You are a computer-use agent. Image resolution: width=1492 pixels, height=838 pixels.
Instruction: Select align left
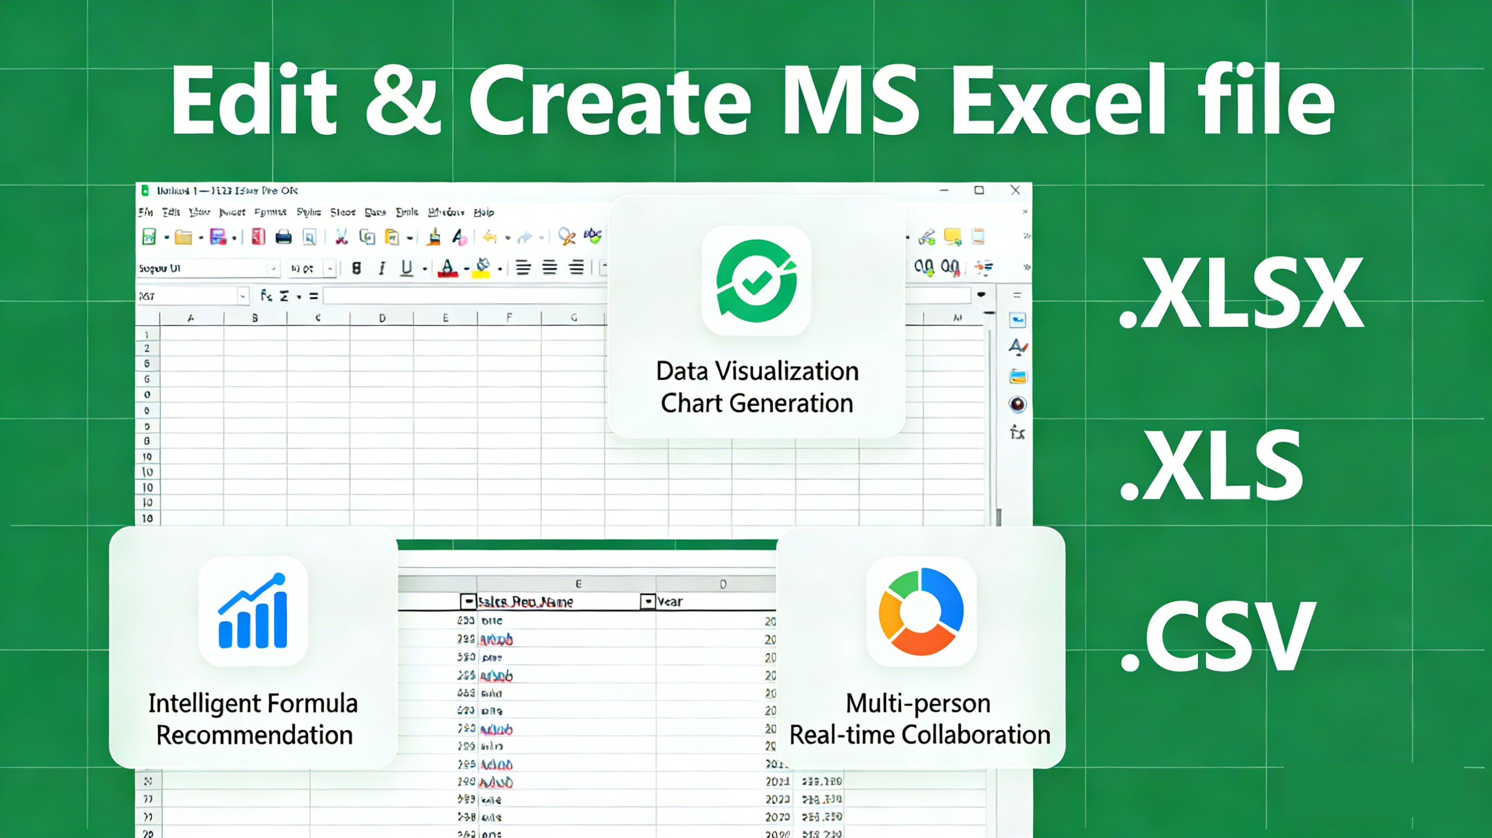click(x=524, y=268)
